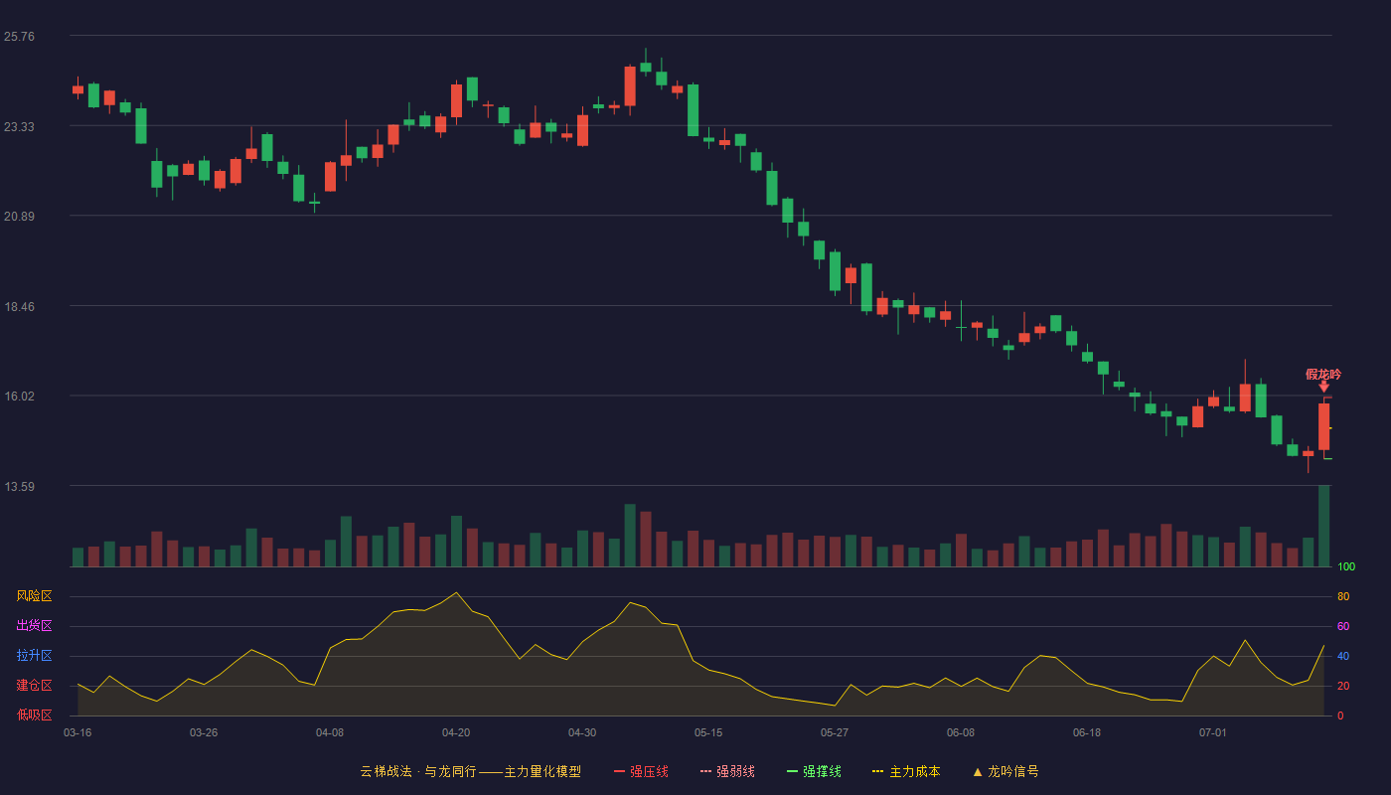The height and width of the screenshot is (795, 1391).
Task: Select the 云梯战法 主力量化模型 legend title
Action: tap(470, 771)
